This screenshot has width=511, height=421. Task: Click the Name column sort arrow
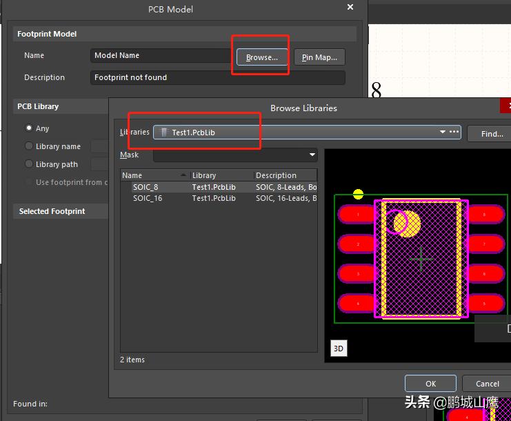(x=183, y=175)
